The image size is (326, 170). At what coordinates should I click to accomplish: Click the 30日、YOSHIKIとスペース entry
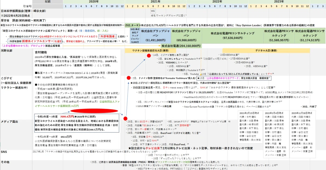click(173, 62)
